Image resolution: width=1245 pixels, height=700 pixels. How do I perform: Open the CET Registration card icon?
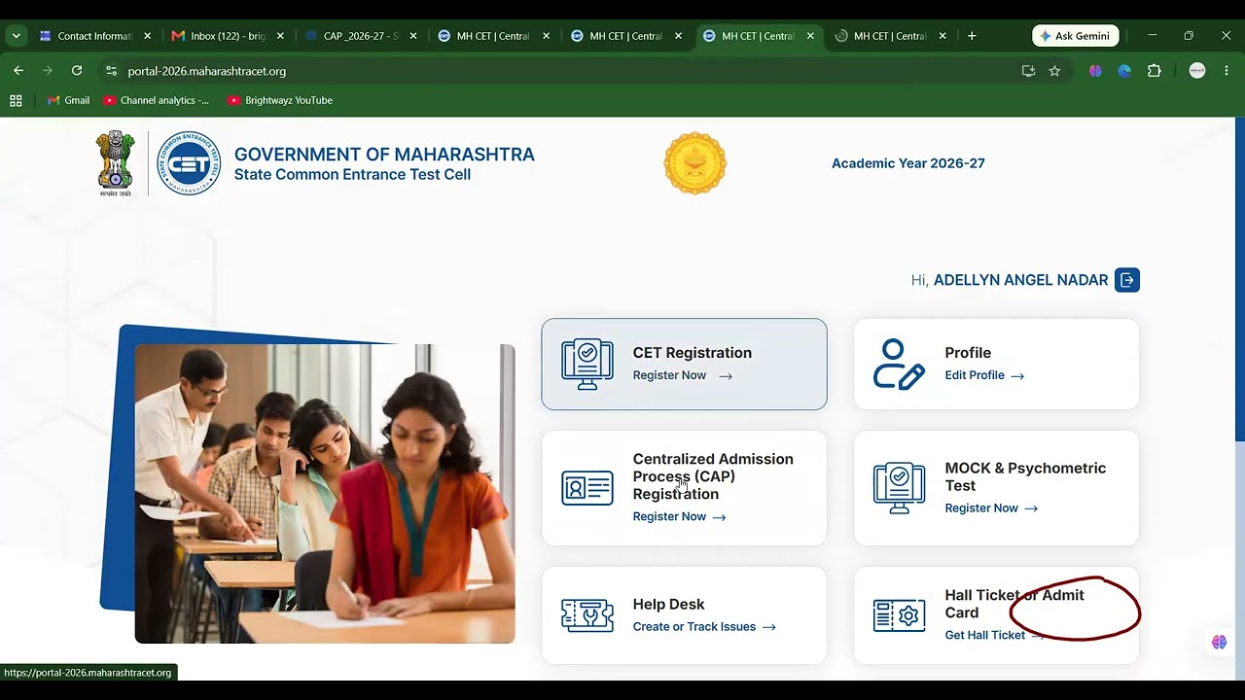tap(587, 365)
